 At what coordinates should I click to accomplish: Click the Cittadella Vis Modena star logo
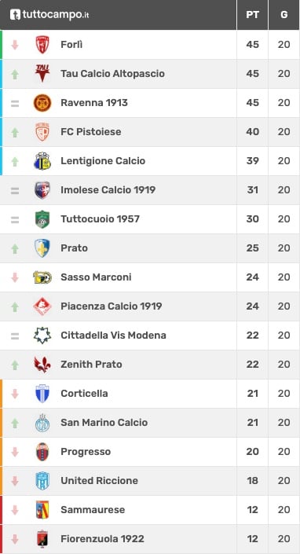[42, 336]
